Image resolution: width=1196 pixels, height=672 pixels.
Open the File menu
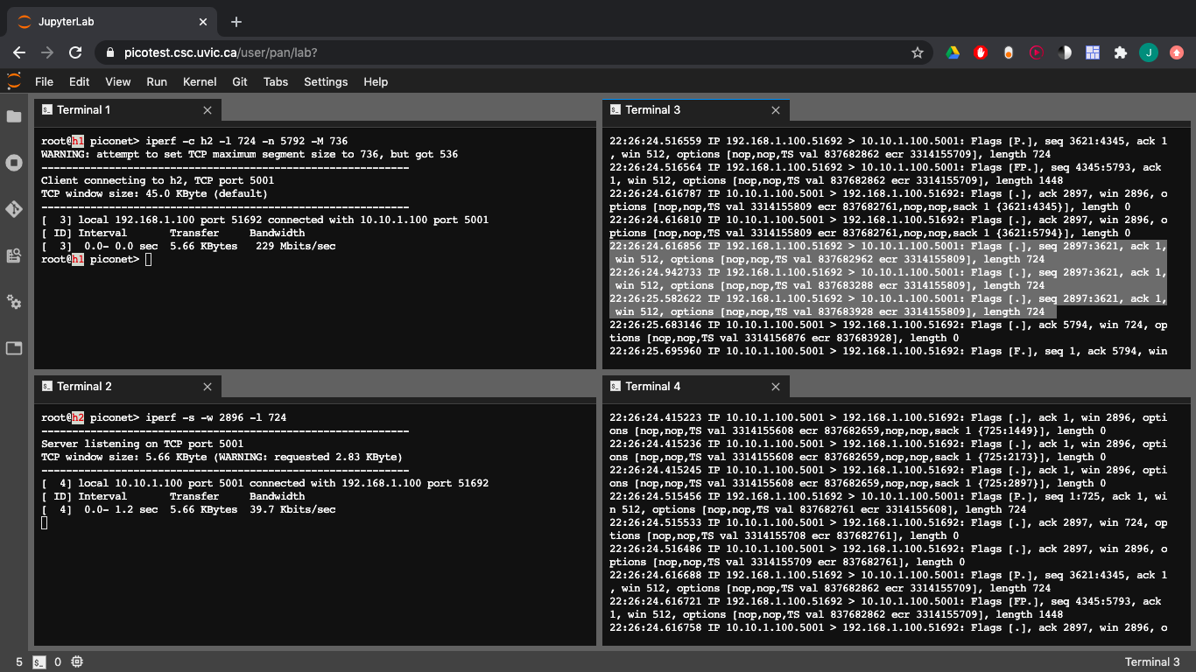pos(44,81)
